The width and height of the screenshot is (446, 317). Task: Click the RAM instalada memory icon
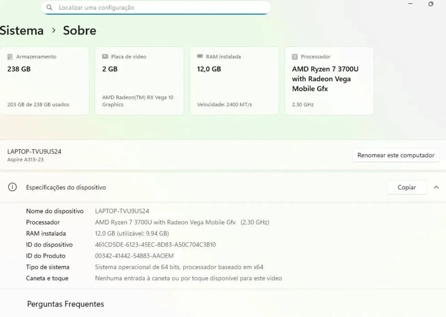(200, 56)
